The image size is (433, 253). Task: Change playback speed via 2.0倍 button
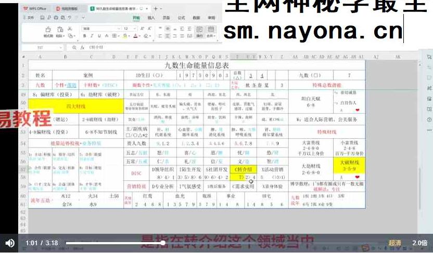click(420, 243)
